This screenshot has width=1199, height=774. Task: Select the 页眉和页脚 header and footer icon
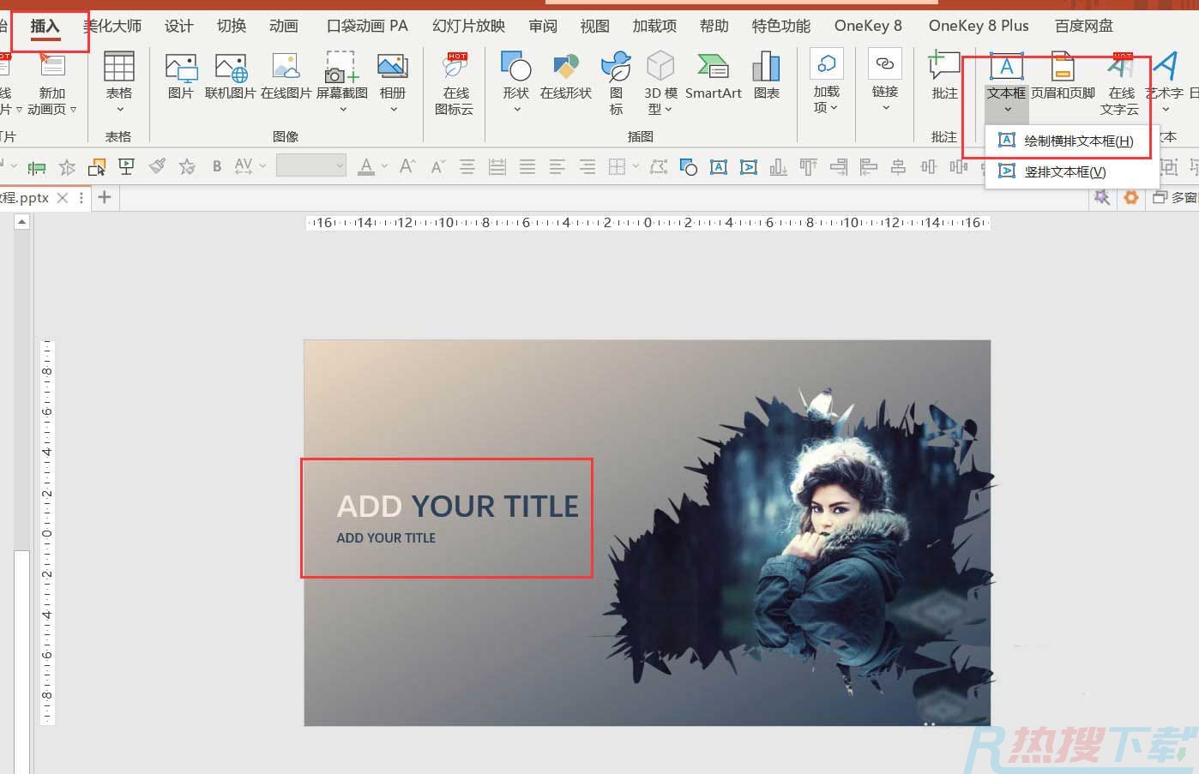pyautogui.click(x=1063, y=75)
